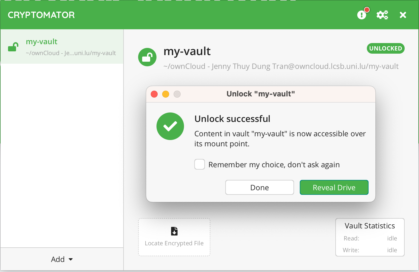Viewport: 419px width, 272px height.
Task: Click the small unlocked padlock in sidebar
Action: pyautogui.click(x=13, y=47)
